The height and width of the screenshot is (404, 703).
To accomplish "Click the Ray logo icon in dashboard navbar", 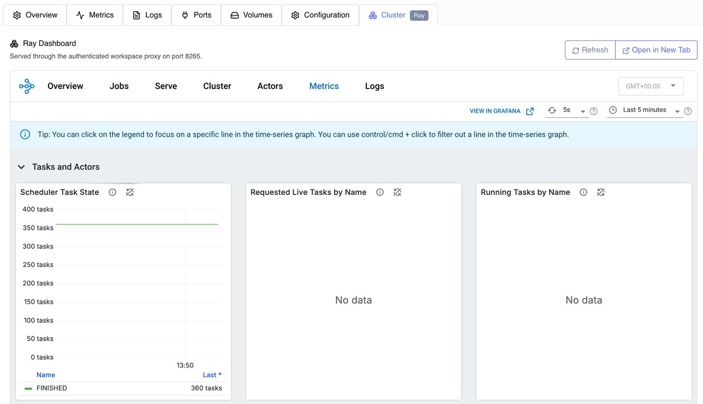I will pyautogui.click(x=26, y=86).
